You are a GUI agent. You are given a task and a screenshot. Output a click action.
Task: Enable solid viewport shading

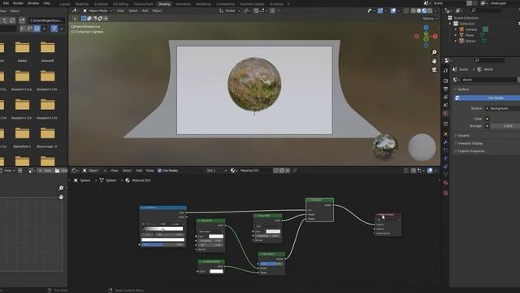(x=419, y=11)
